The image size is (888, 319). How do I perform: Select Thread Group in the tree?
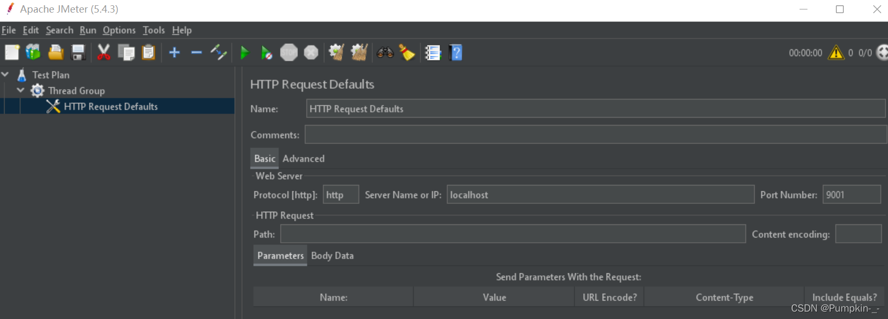click(x=76, y=91)
